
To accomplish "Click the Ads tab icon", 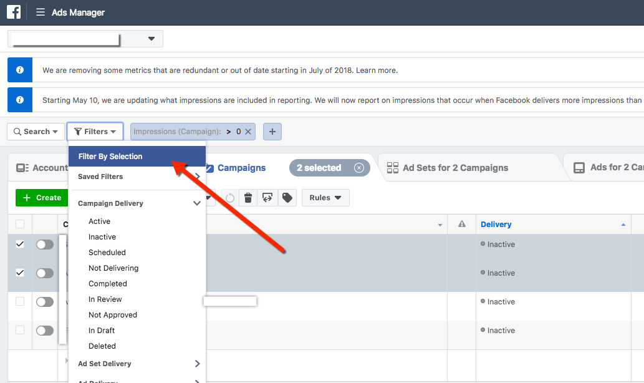I will [579, 168].
